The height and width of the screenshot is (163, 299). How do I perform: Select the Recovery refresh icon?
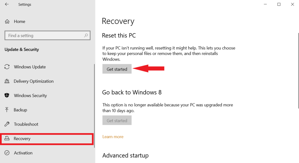7,138
